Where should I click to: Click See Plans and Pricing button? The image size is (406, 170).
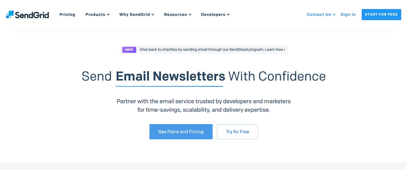coord(181,132)
